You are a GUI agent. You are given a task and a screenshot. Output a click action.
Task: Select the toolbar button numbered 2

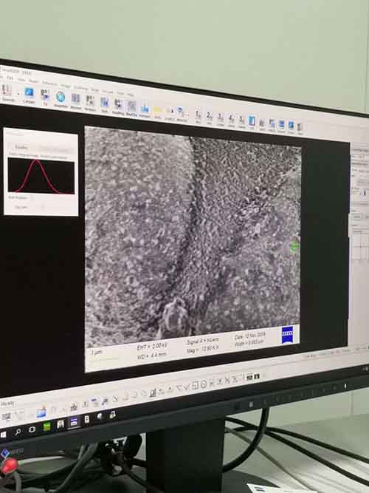[x=209, y=116]
